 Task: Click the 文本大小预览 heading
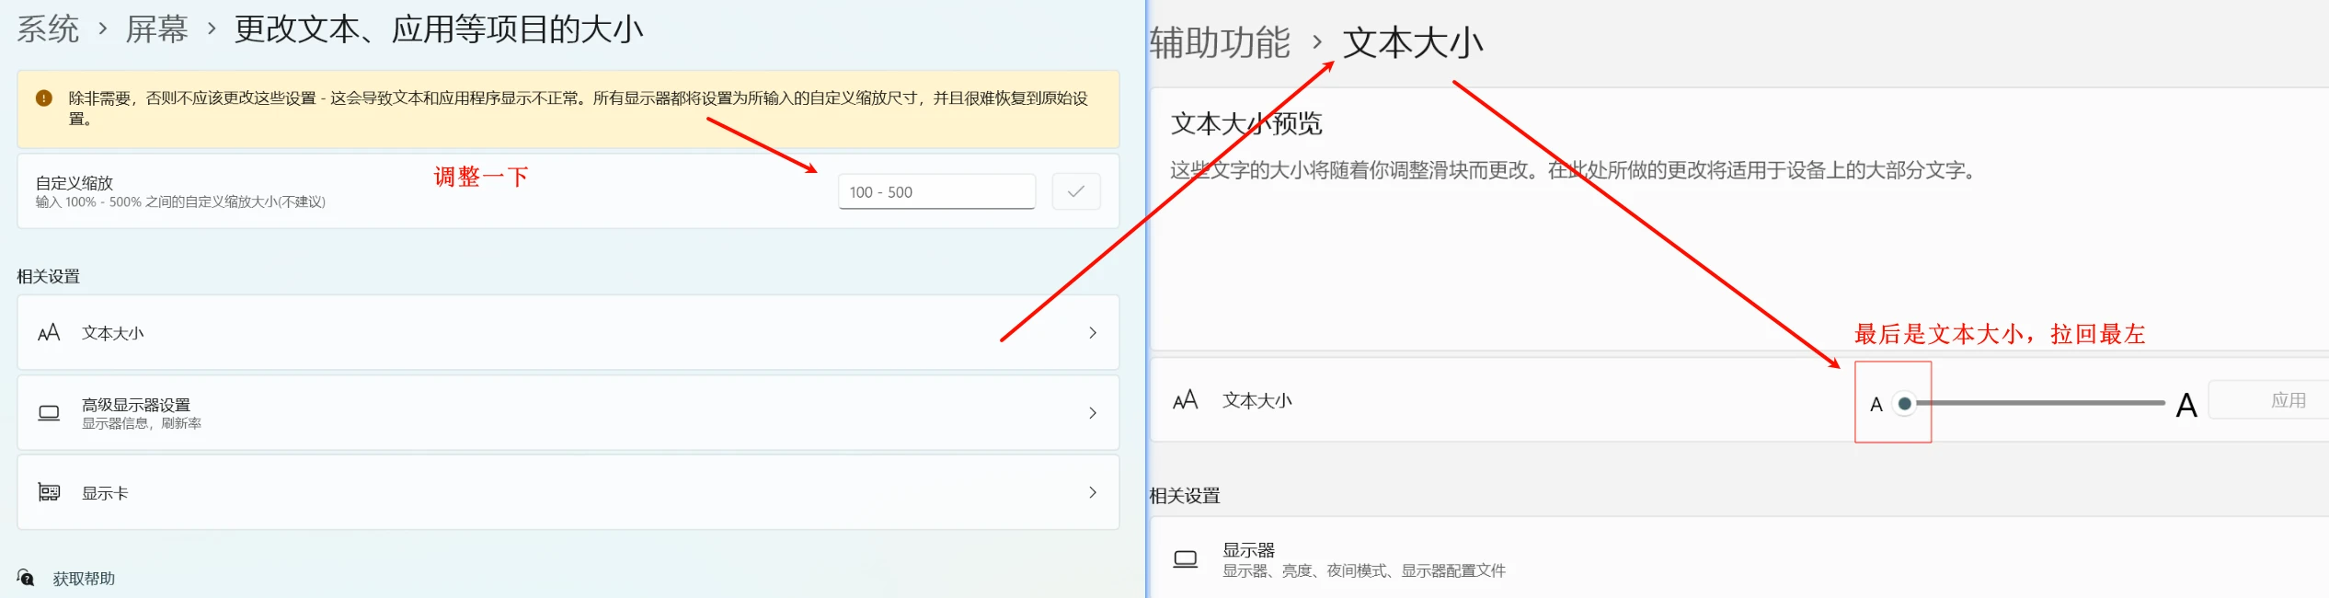pyautogui.click(x=1246, y=123)
